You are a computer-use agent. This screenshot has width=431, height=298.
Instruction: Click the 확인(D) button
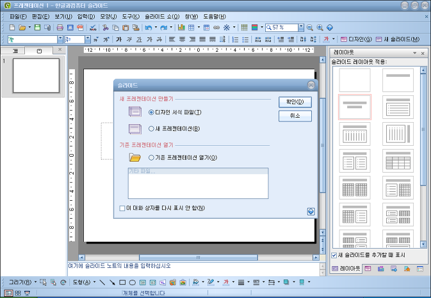click(x=295, y=102)
